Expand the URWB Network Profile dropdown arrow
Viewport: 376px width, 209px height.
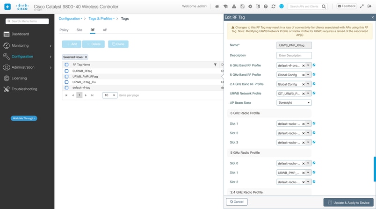pyautogui.click(x=308, y=94)
